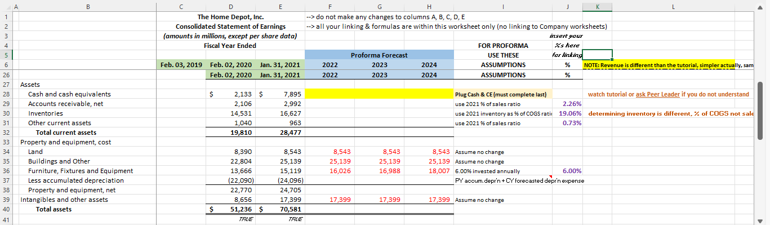Screen dimensions: 770x225
Task: Click '6.00% invested annually' note
Action: coord(487,171)
